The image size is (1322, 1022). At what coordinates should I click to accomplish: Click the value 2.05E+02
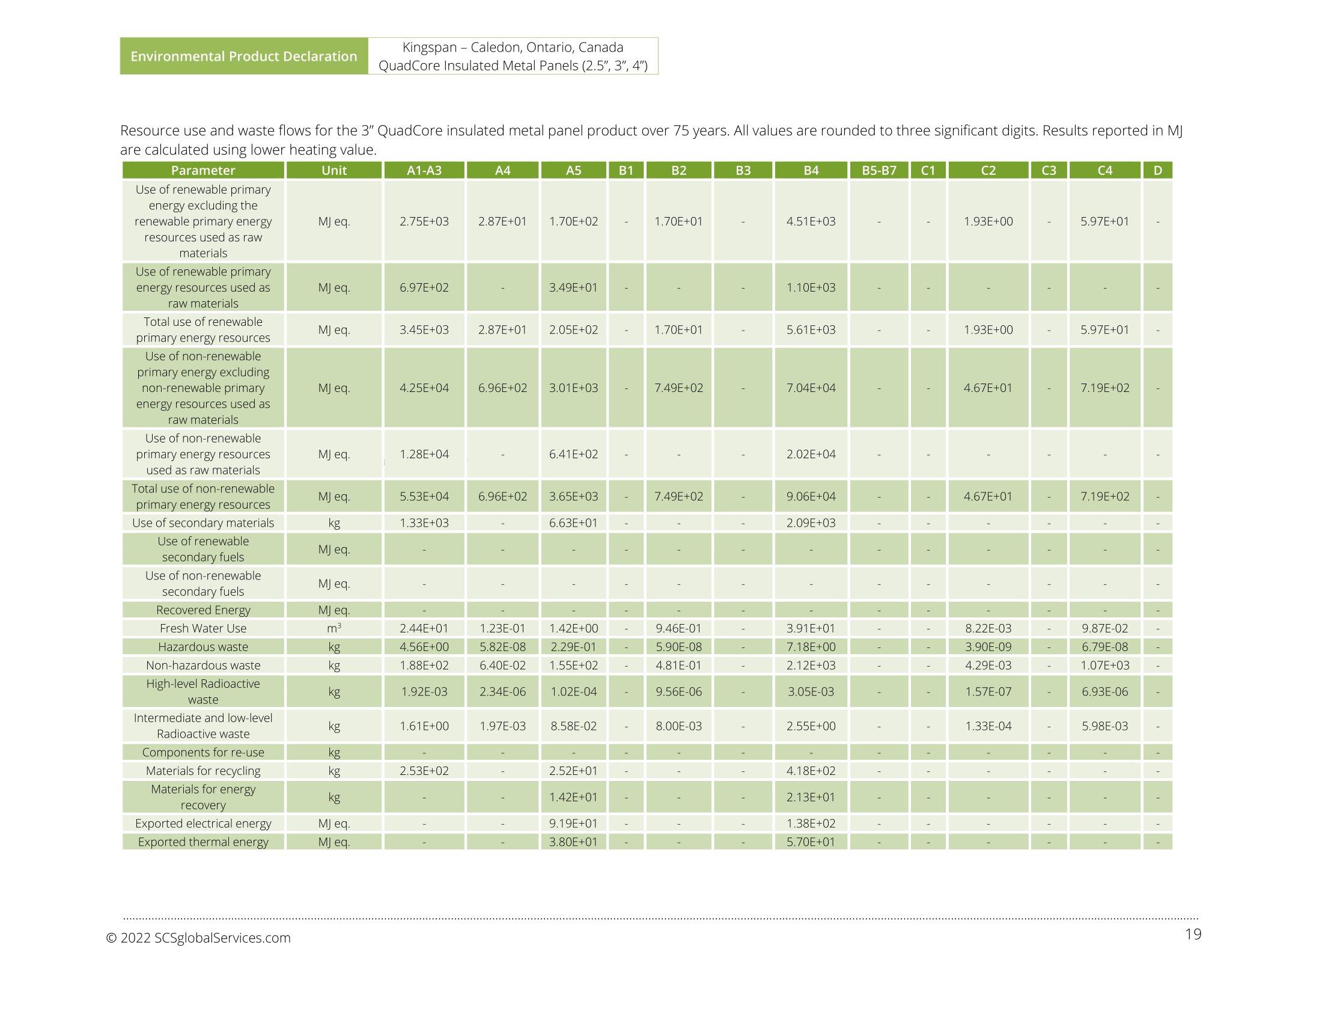[x=573, y=329]
